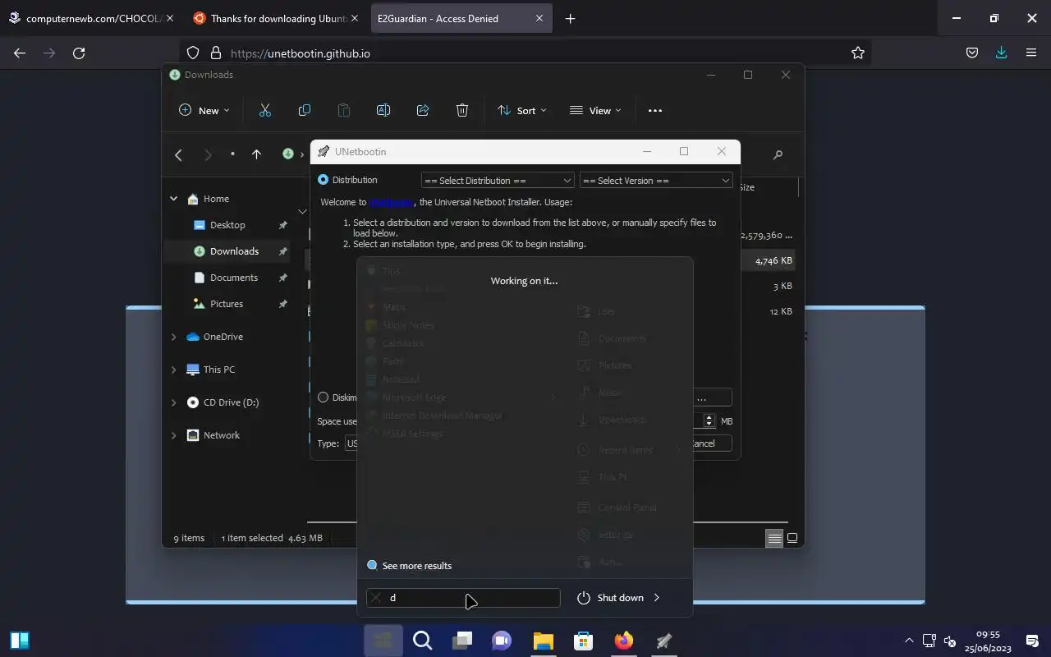Close the computernewb.com tab
Viewport: 1051px width, 657px height.
[x=169, y=18]
